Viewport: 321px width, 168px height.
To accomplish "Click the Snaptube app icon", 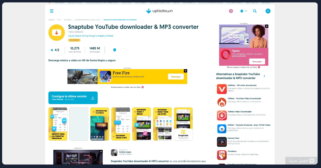I will tap(57, 33).
